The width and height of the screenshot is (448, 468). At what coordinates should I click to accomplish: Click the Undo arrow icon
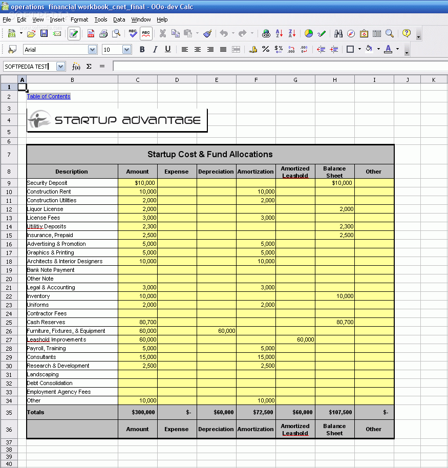pos(224,33)
